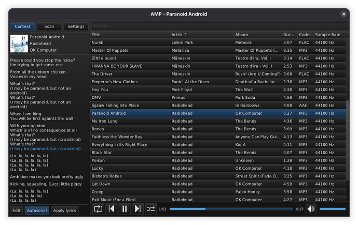This screenshot has height=225, width=358.
Task: Pause the current song
Action: (125, 208)
